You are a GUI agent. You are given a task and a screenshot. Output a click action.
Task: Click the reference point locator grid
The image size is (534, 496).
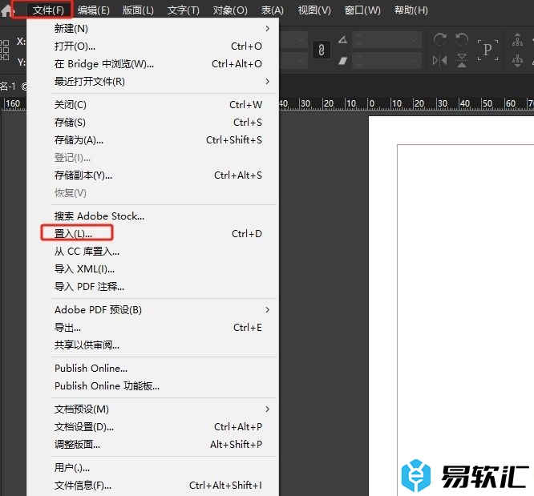(5, 50)
